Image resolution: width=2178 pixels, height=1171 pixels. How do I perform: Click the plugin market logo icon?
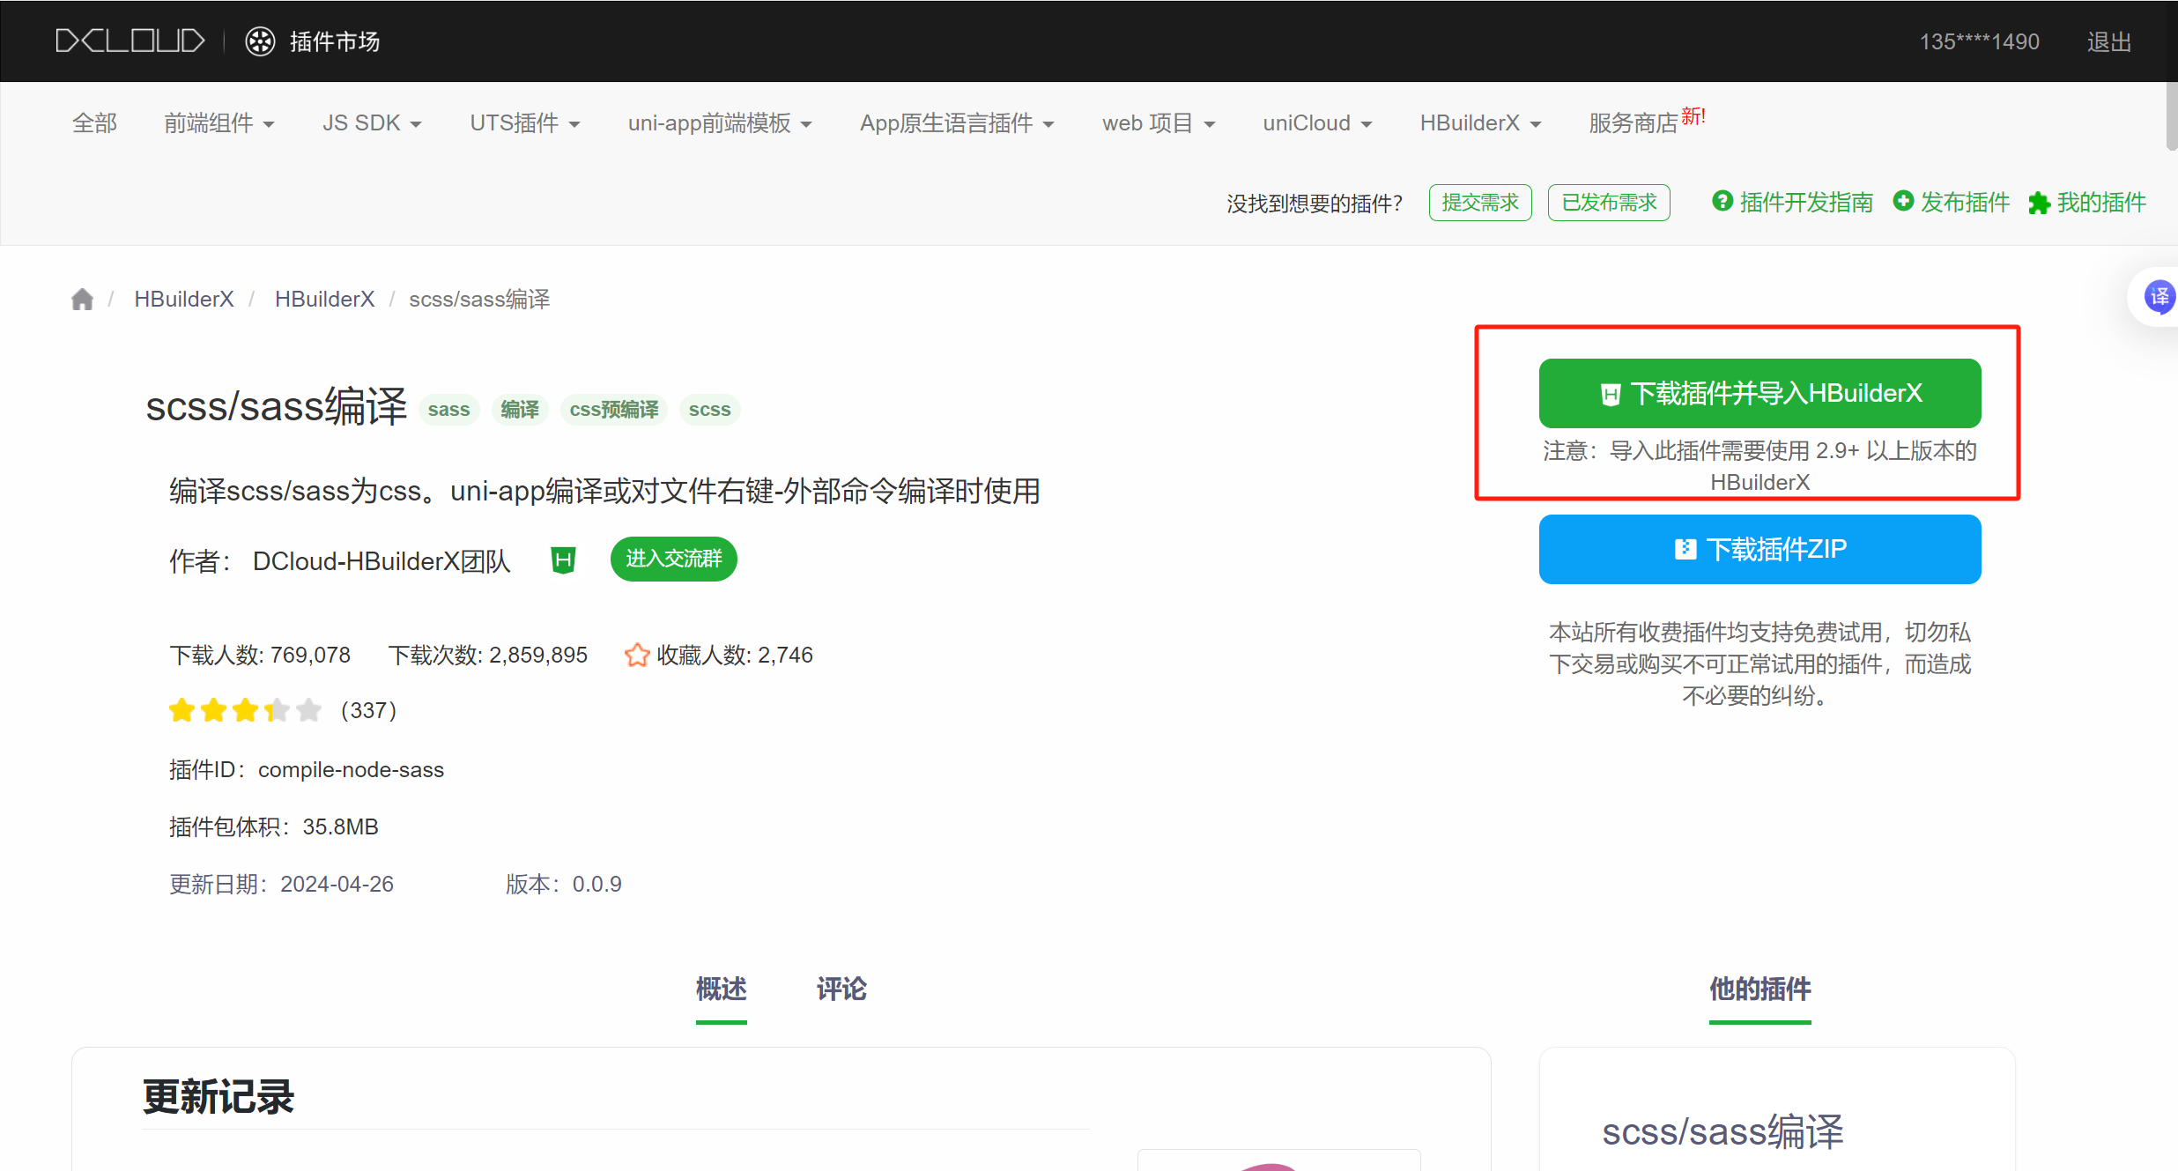[x=260, y=41]
